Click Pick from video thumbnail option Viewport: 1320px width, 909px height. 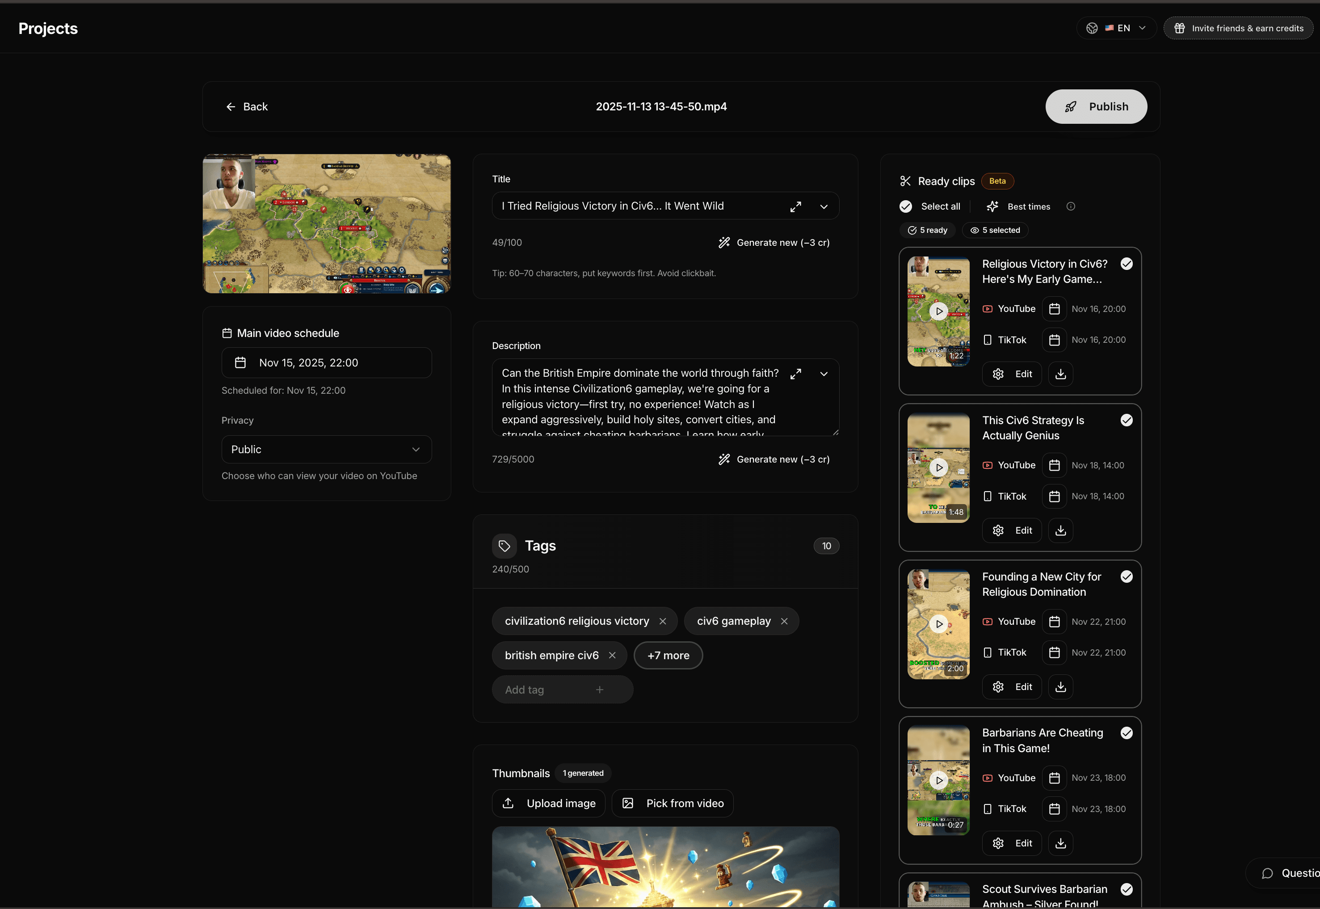coord(673,804)
